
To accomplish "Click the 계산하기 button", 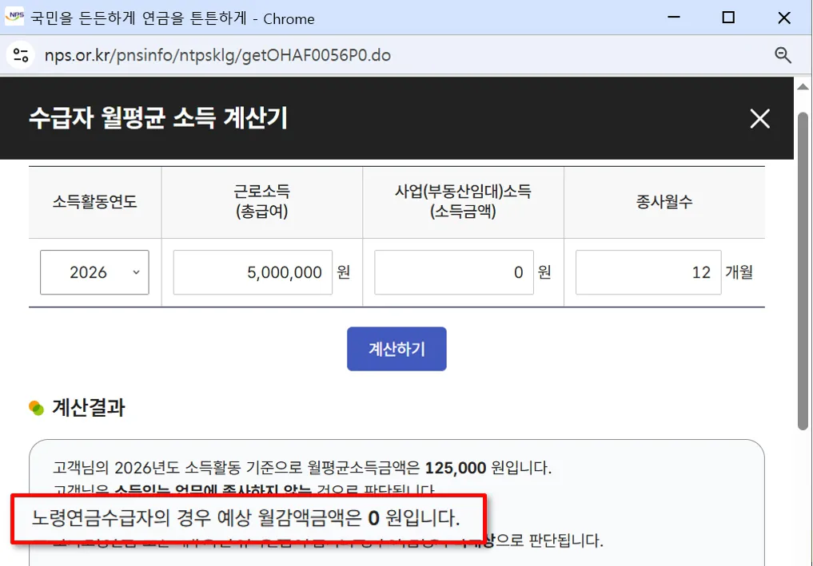I will pos(397,349).
